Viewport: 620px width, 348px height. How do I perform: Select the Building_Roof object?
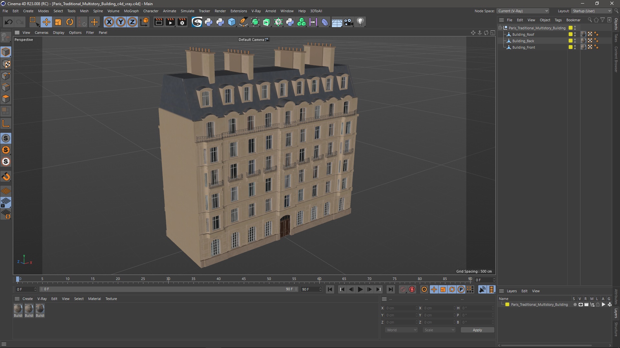523,34
